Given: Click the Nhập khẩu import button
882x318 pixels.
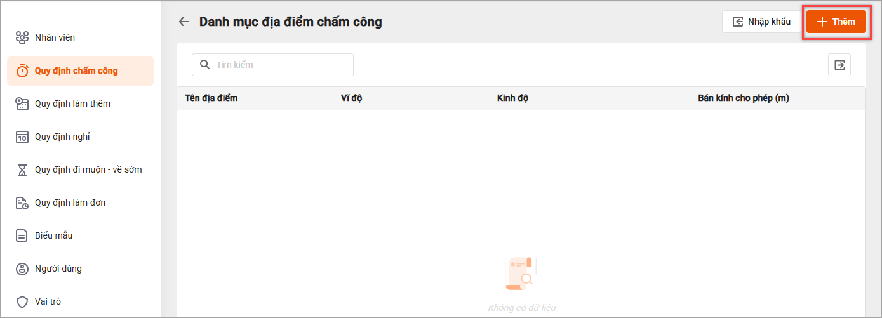Looking at the screenshot, I should (761, 22).
